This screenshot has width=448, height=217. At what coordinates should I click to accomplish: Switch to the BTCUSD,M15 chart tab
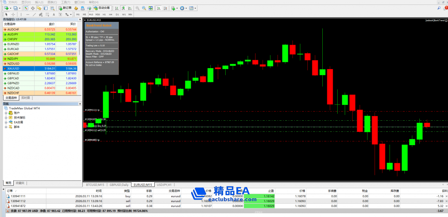coord(94,185)
